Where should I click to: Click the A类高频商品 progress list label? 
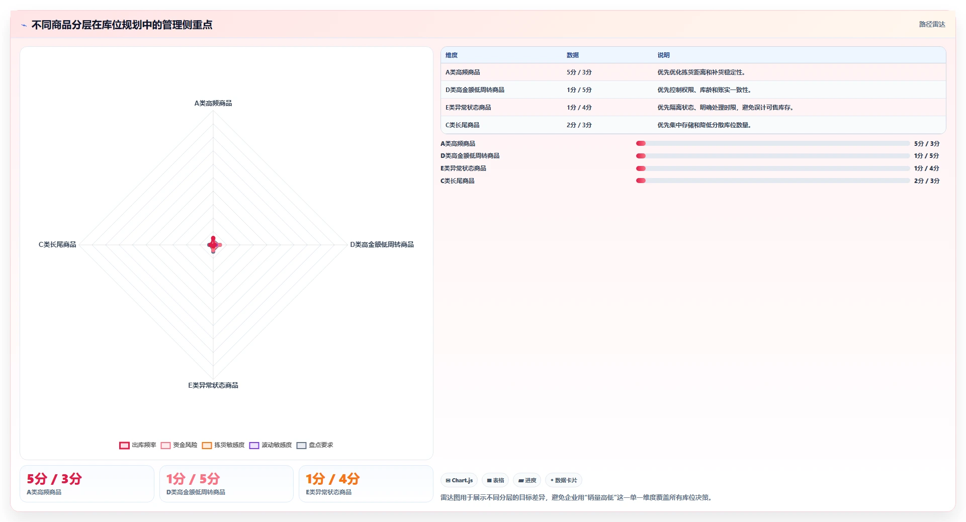458,144
